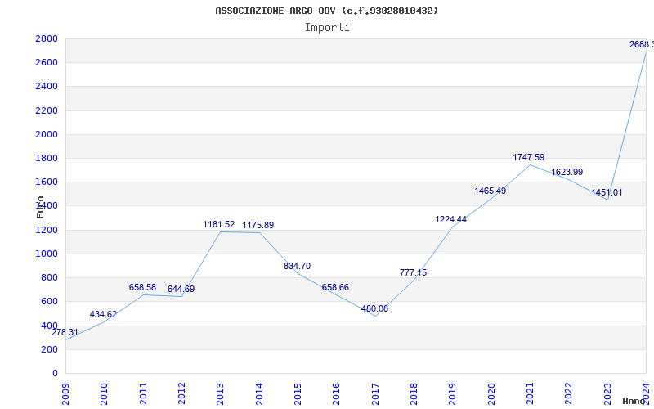This screenshot has width=654, height=409.
Task: Click the 2009 x-axis label
Action: 65,393
